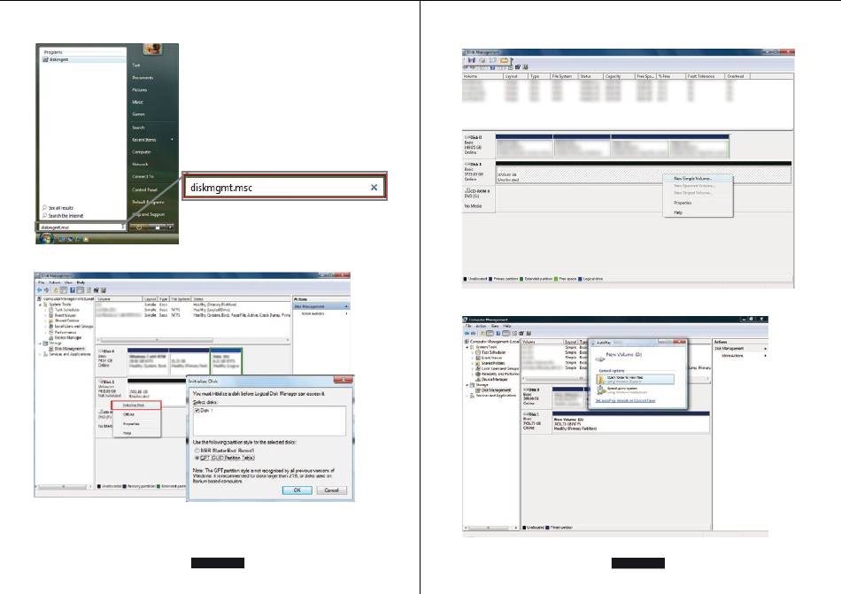Click OK in Initialize Disk dialog

[x=297, y=490]
